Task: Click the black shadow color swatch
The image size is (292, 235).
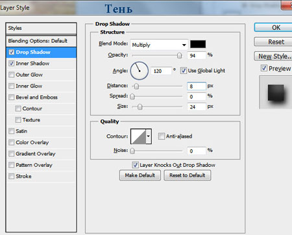Action: (x=198, y=44)
